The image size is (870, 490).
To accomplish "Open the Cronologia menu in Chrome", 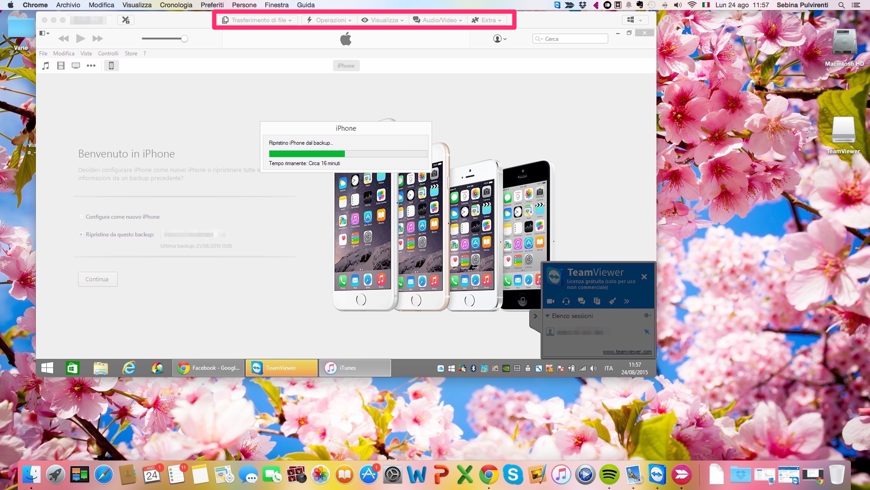I will [x=176, y=5].
